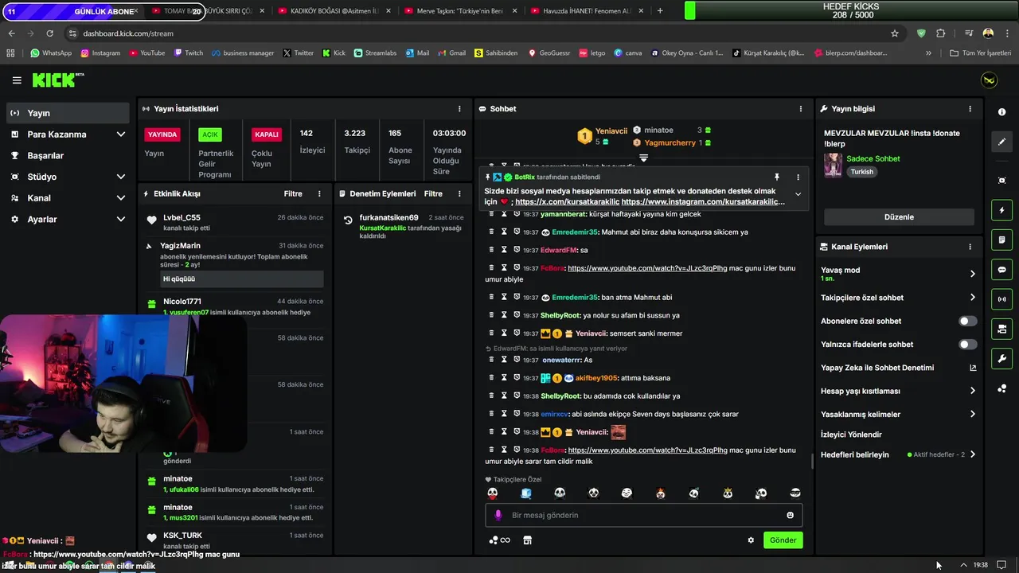
Task: Open the shop icon below message box
Action: (x=527, y=540)
